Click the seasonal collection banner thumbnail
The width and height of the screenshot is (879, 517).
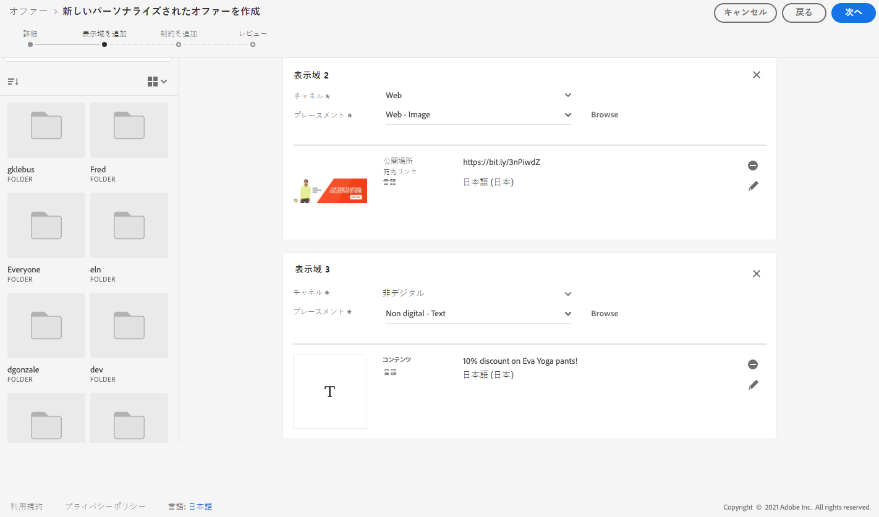[x=330, y=191]
